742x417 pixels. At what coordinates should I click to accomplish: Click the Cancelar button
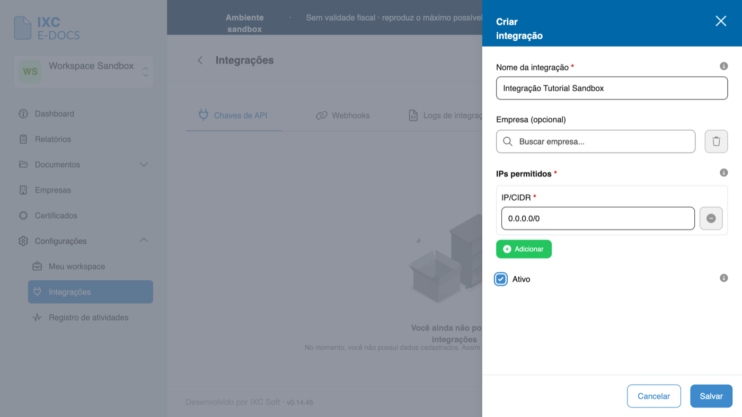[653, 396]
